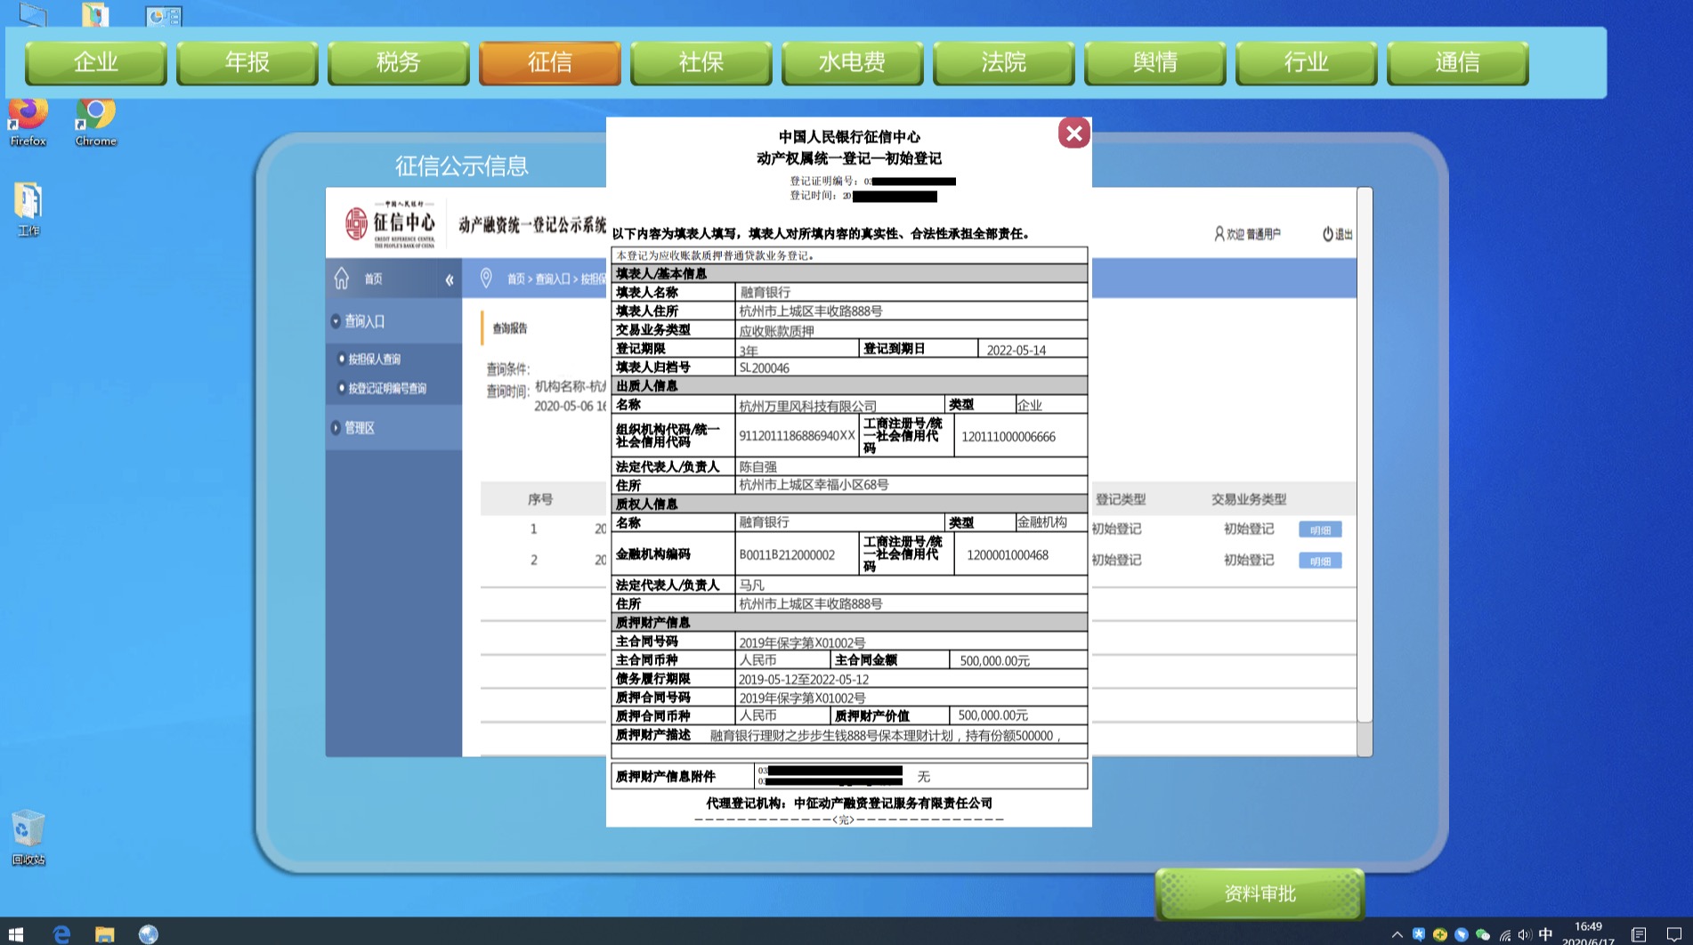Open 明细 details for first row
Screen dimensions: 1693x945
tap(1320, 529)
